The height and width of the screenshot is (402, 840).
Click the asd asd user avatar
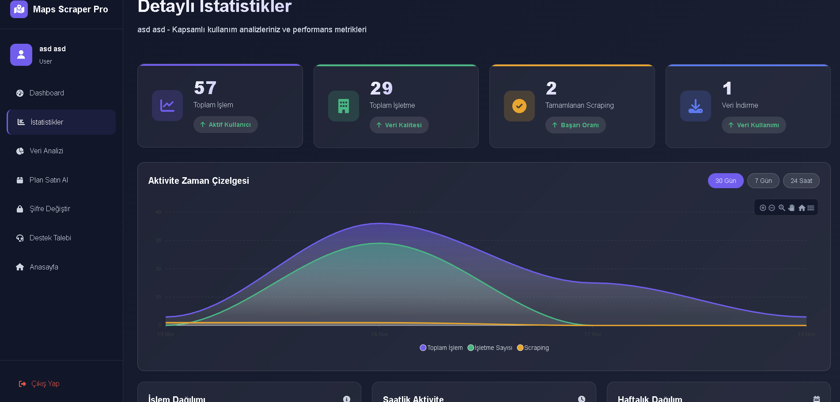[x=21, y=55]
